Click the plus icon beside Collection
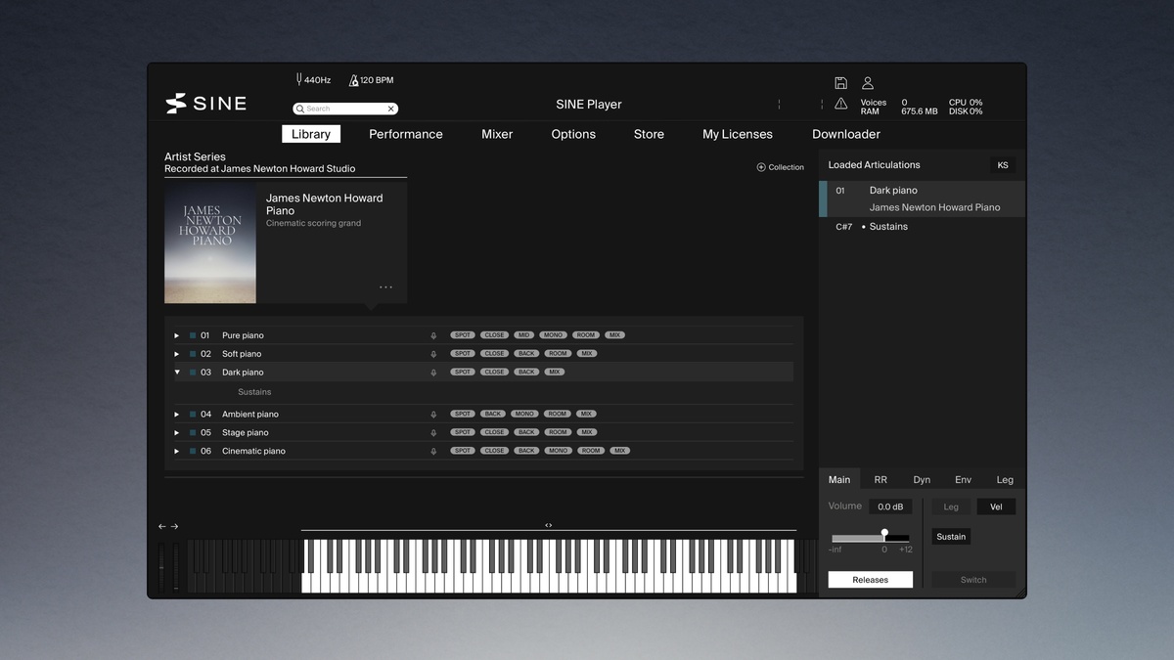The image size is (1174, 660). (x=761, y=167)
